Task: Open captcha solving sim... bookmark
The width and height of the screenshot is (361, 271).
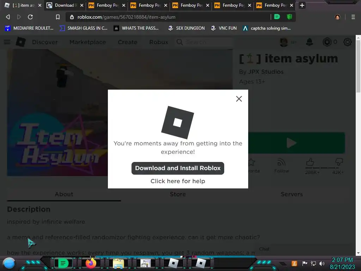Action: click(267, 28)
